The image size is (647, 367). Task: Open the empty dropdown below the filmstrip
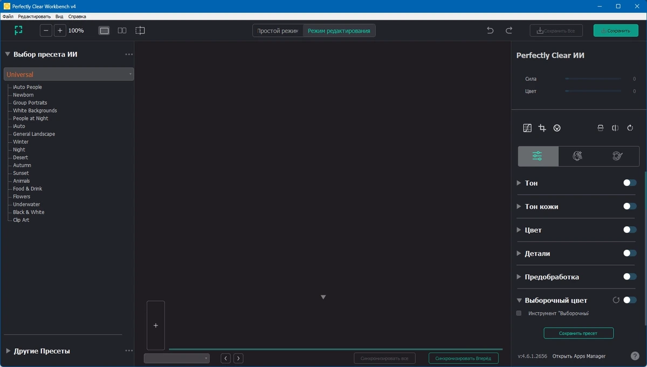click(x=177, y=358)
